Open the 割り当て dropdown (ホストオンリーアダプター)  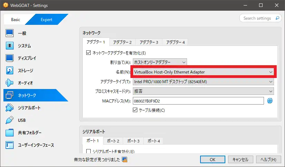coord(160,62)
